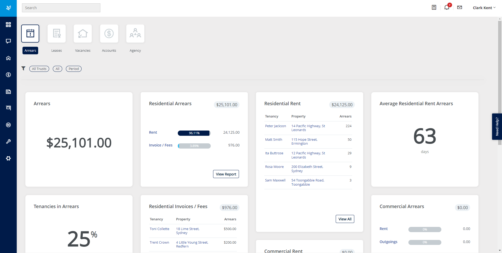Select the Vacancies icon

tap(83, 33)
